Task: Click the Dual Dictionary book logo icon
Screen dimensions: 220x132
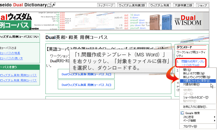Action: pos(51,5)
